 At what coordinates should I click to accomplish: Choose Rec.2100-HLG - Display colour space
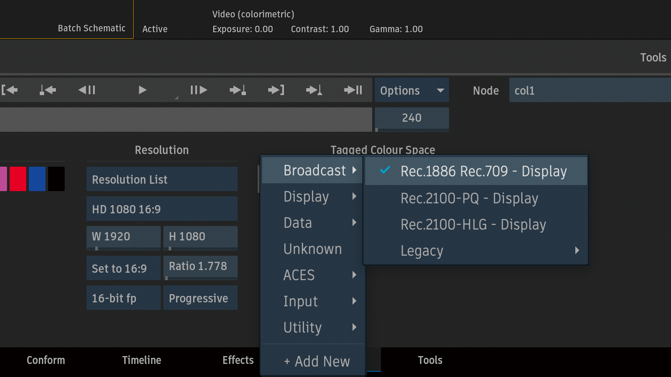point(473,225)
